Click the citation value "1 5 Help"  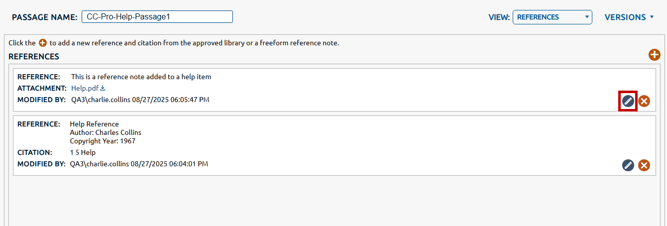coord(83,152)
